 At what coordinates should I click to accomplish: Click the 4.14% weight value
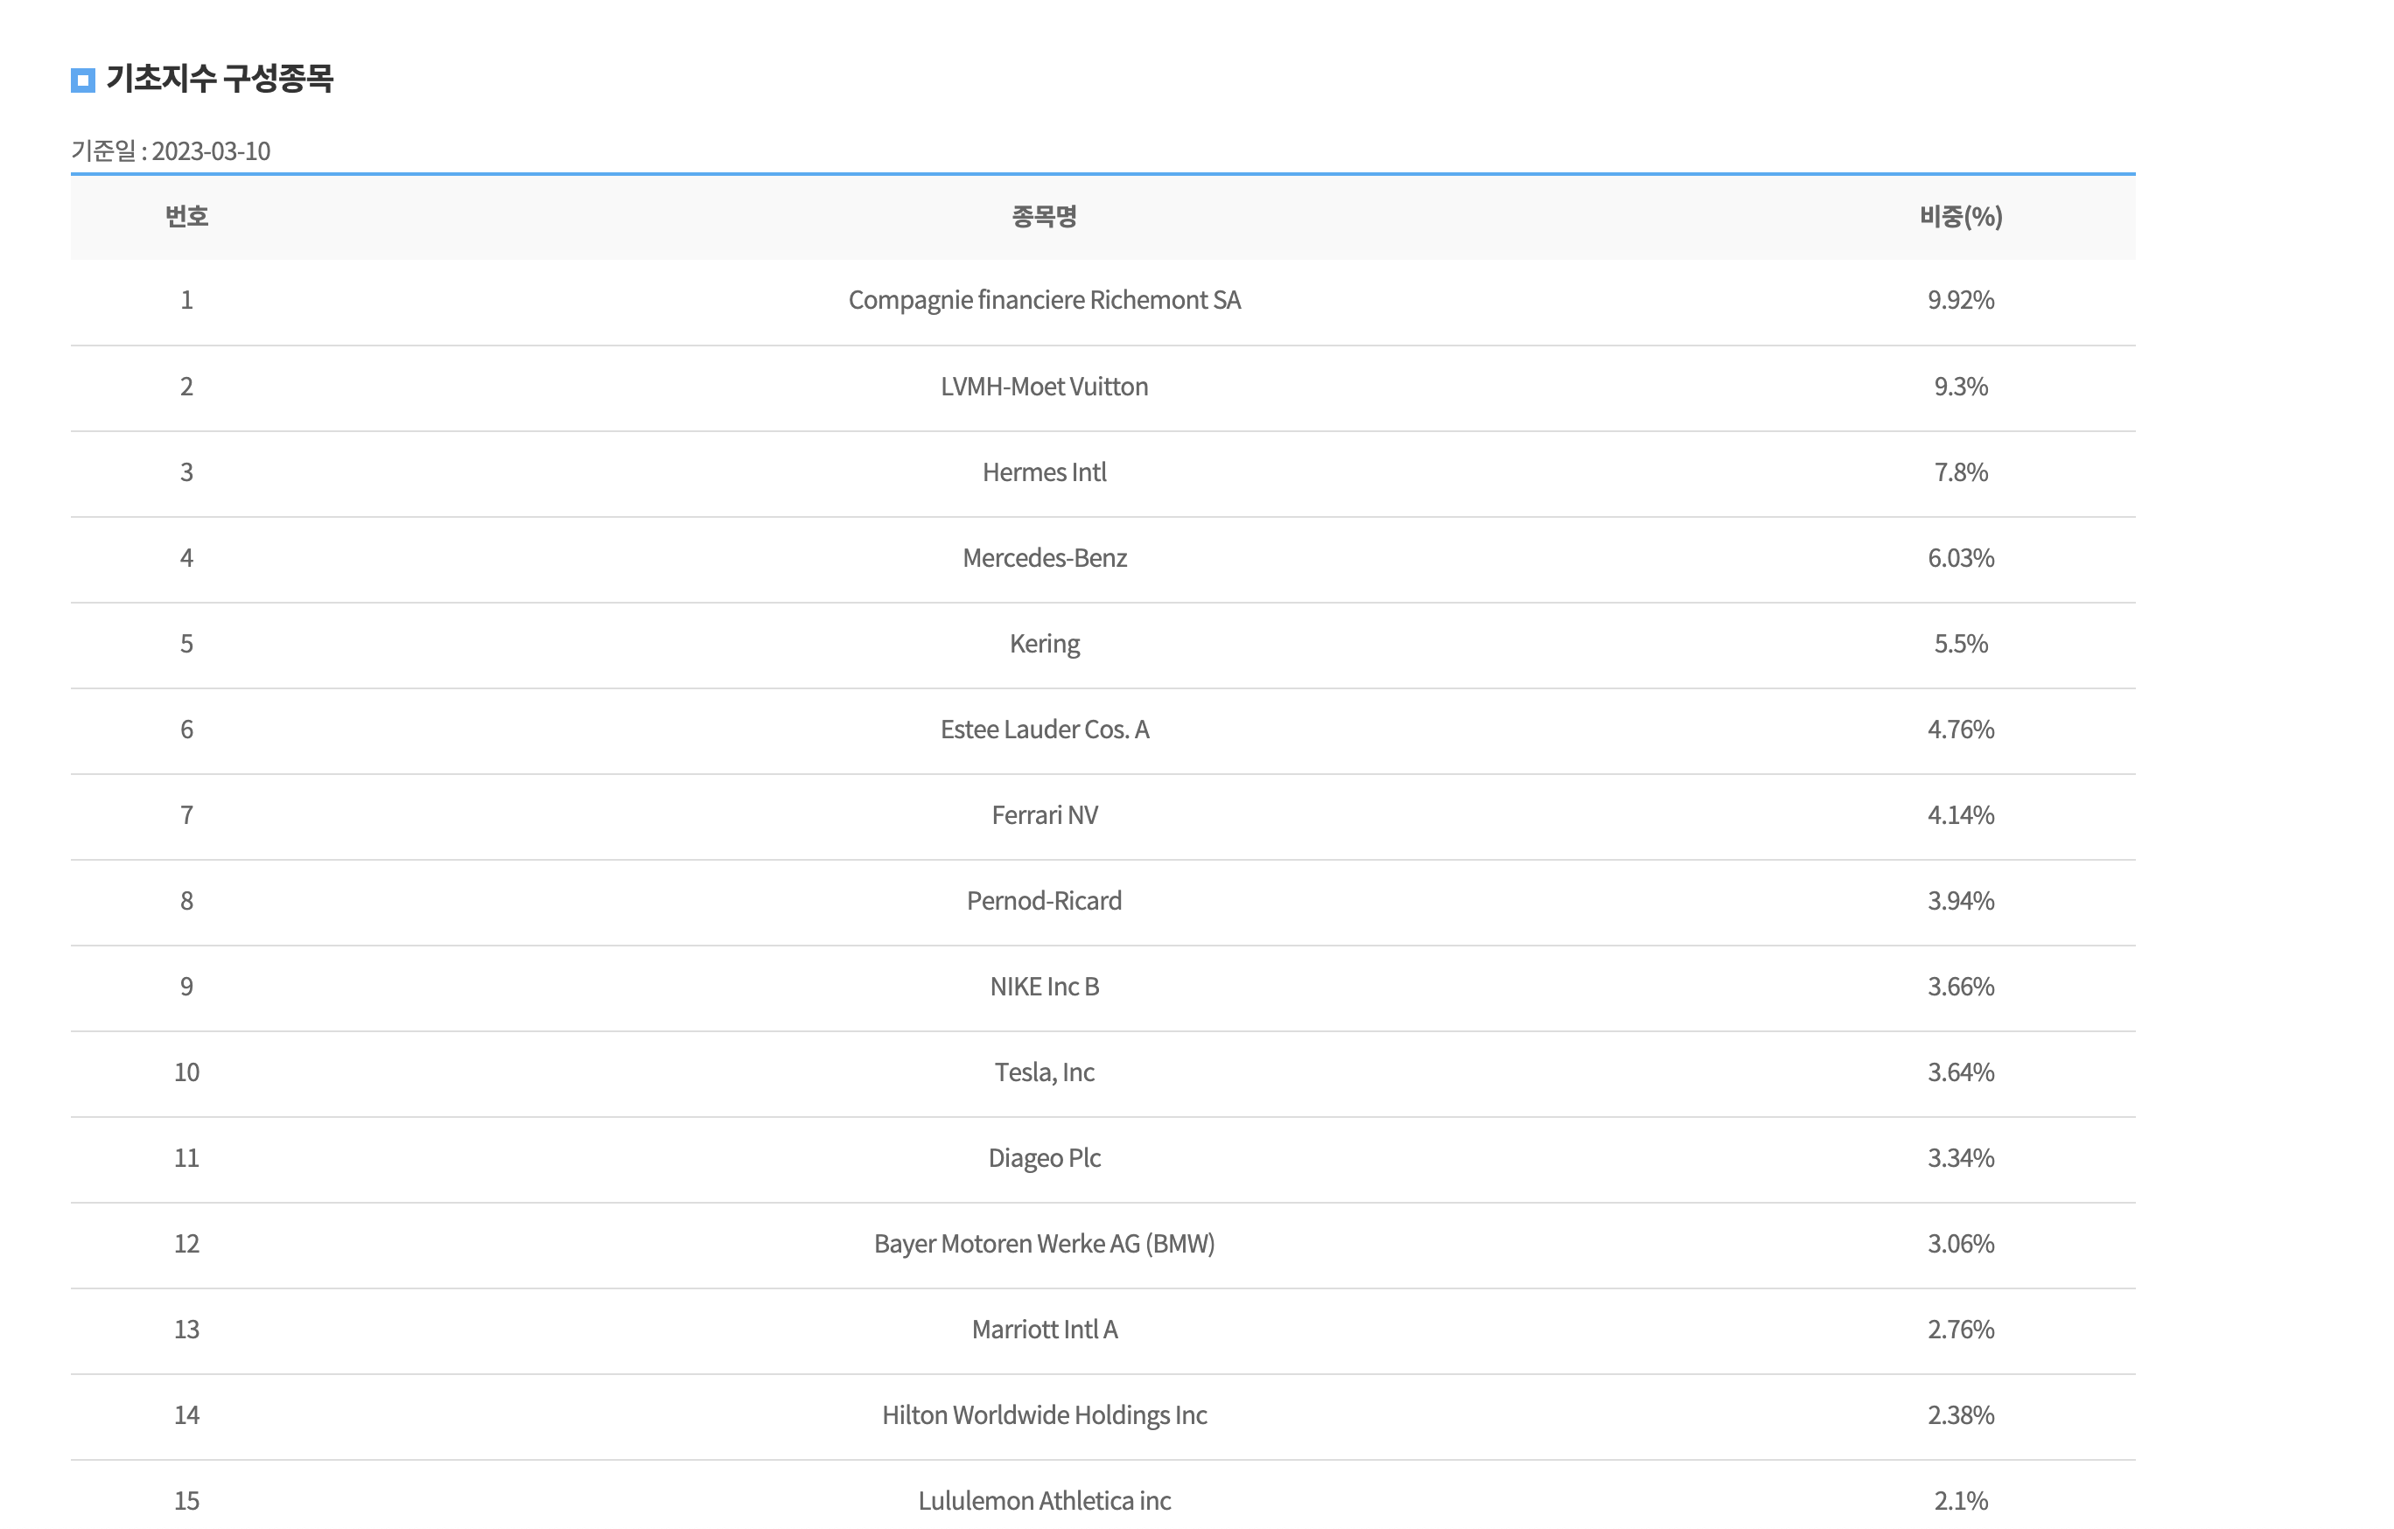[x=1961, y=815]
